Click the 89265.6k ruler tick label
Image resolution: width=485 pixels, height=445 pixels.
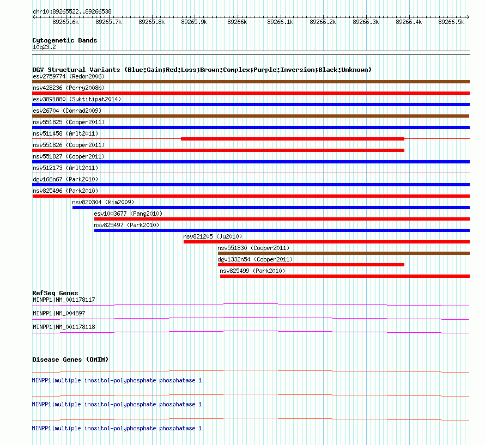pyautogui.click(x=65, y=22)
